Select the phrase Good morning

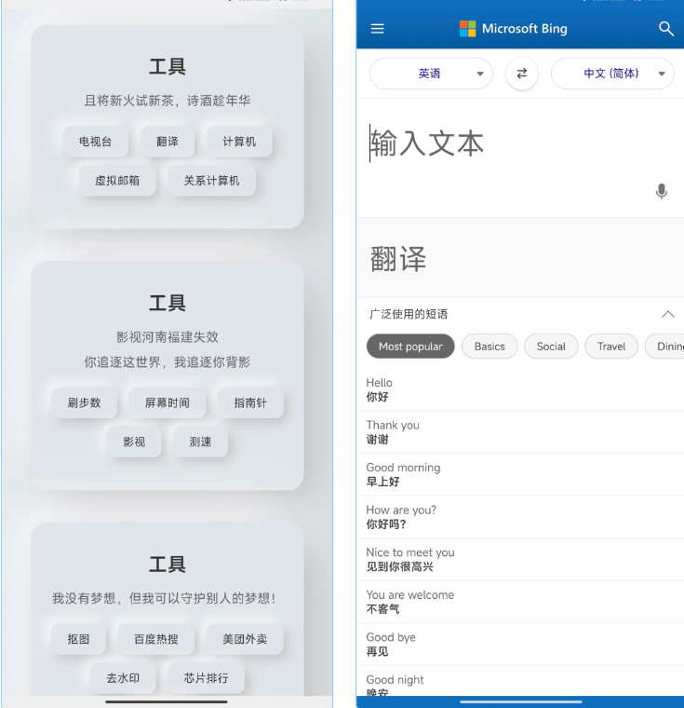(403, 474)
